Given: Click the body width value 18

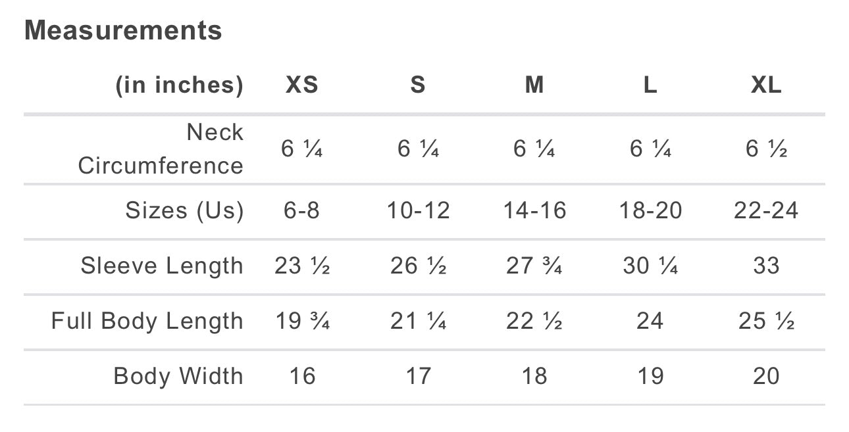Looking at the screenshot, I should tap(534, 376).
